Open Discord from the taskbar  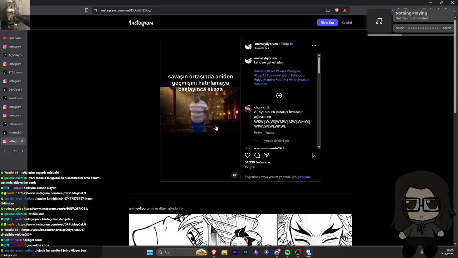point(277,252)
